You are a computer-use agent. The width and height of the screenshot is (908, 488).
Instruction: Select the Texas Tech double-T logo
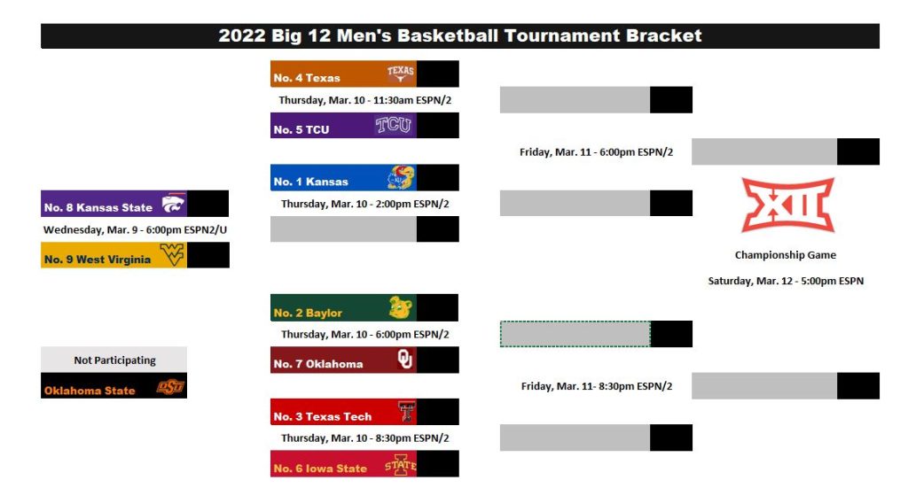coord(406,412)
